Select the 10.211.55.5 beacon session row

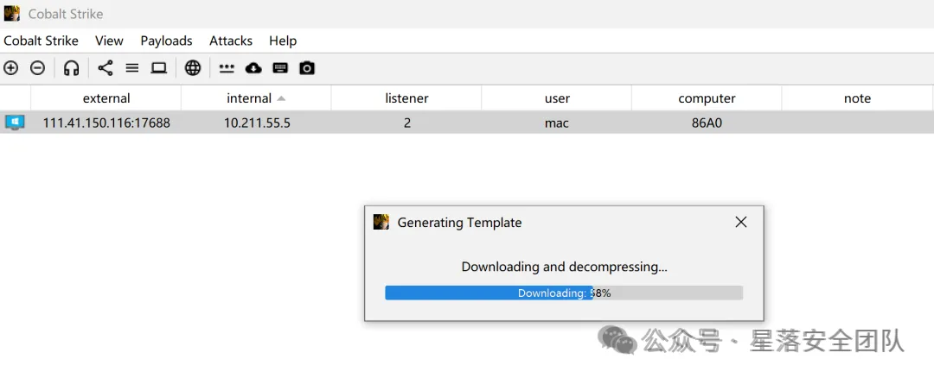point(257,123)
